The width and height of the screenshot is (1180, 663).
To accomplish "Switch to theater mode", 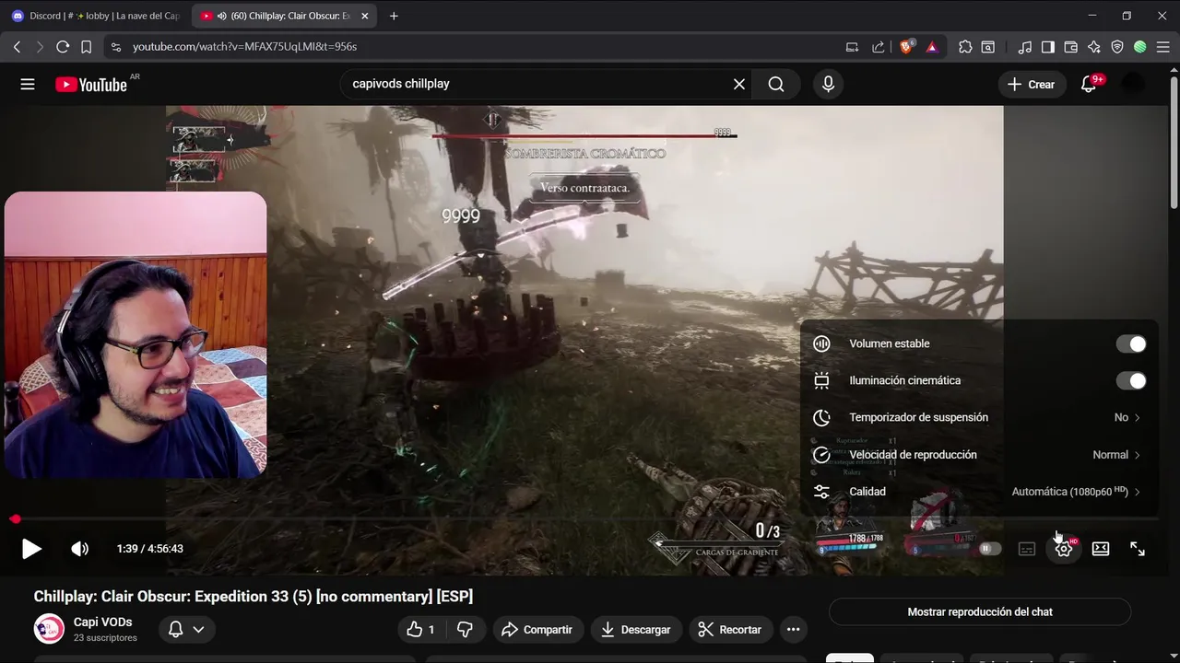I will [1101, 549].
